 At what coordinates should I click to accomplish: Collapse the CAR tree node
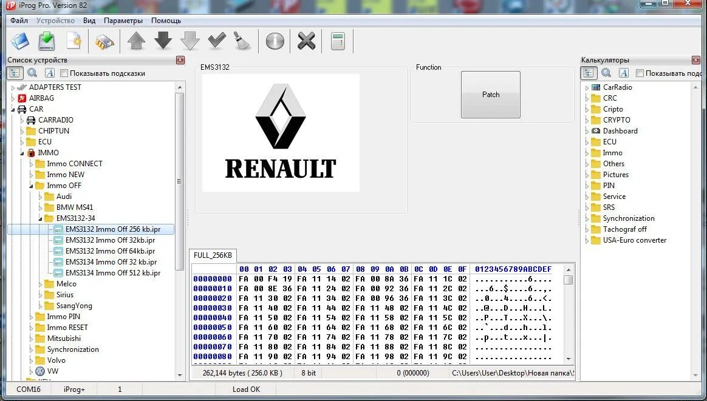point(13,109)
